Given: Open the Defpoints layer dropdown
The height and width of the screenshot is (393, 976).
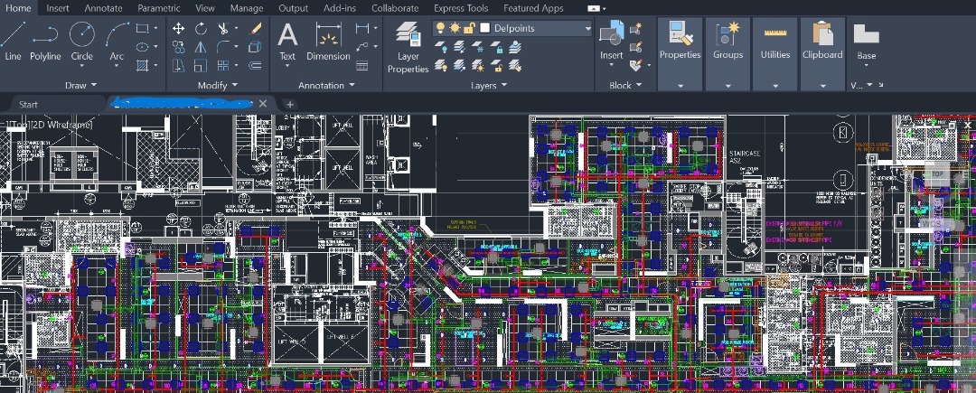Looking at the screenshot, I should (587, 29).
